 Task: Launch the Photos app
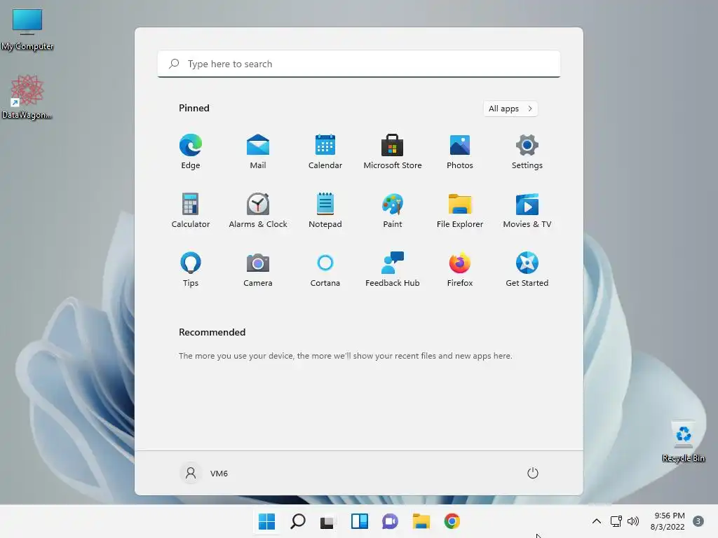460,151
